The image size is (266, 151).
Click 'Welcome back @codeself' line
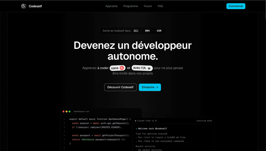(x=151, y=128)
